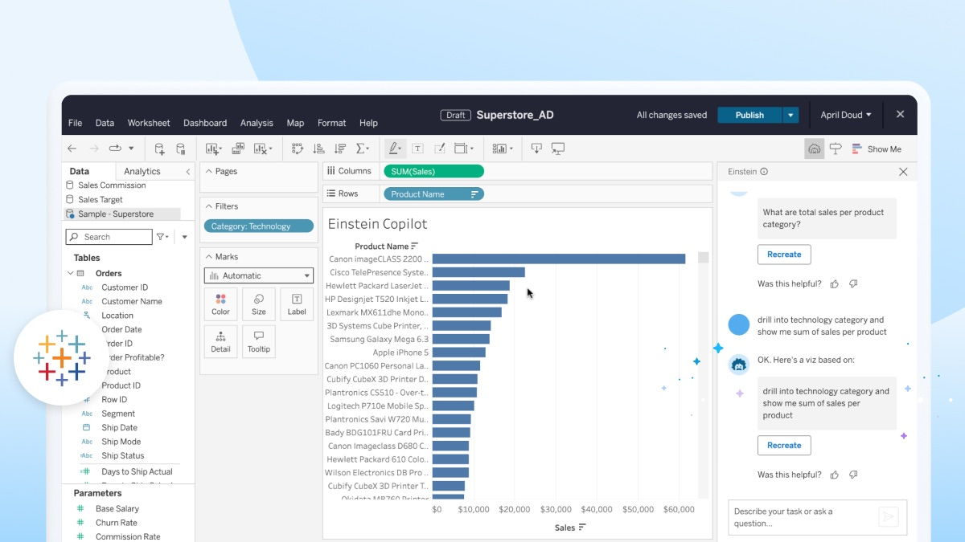Select the Swap Rows and Columns tool
Screen dimensions: 965x542
click(x=298, y=148)
